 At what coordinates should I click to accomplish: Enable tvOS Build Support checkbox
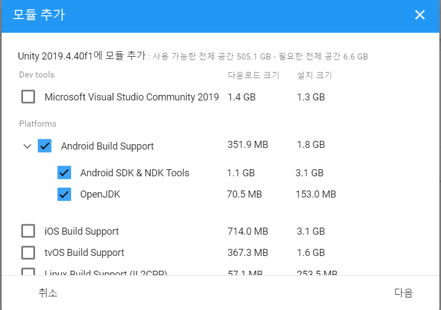[28, 253]
